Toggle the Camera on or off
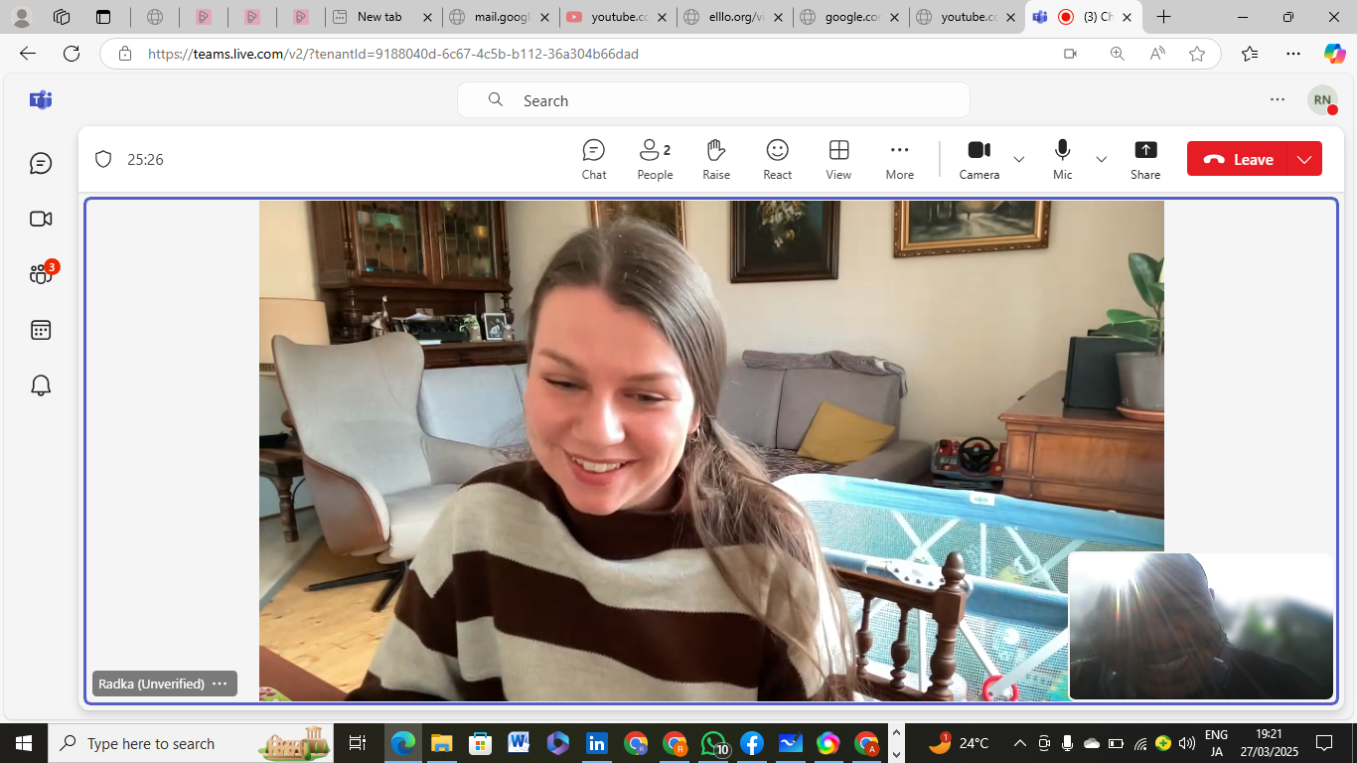Viewport: 1357px width, 763px height. pyautogui.click(x=979, y=159)
